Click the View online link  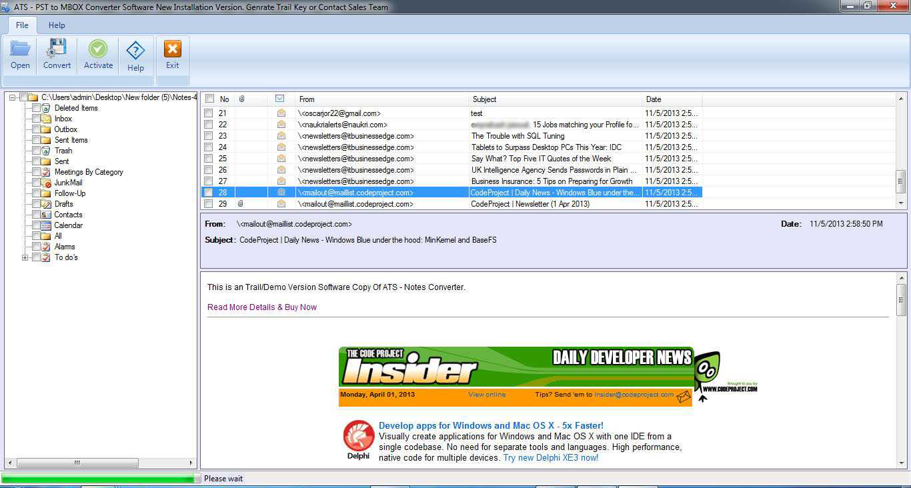click(487, 395)
